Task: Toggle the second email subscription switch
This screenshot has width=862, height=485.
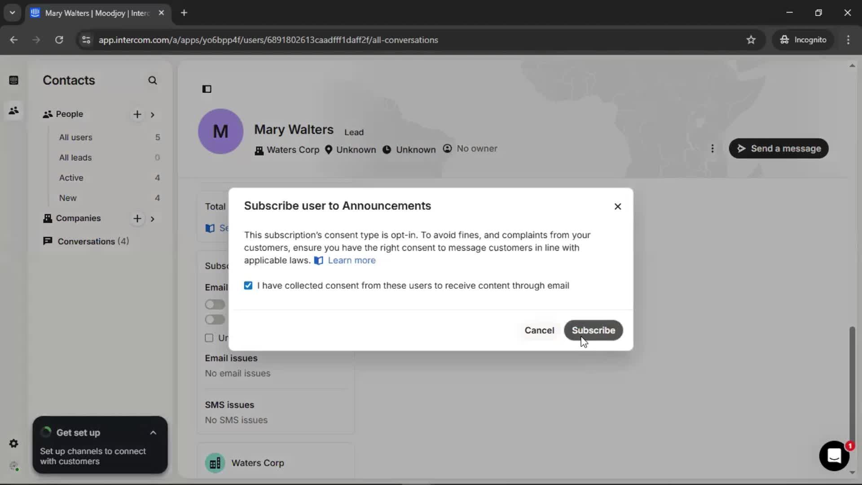Action: coord(215,319)
